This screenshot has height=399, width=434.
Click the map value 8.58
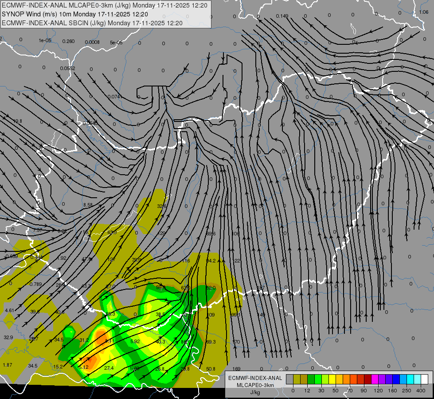[x=88, y=205]
